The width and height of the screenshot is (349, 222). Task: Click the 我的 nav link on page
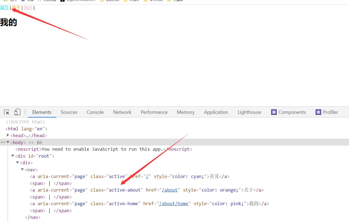28,7
